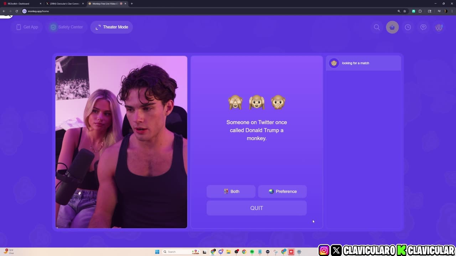The height and width of the screenshot is (256, 456).
Task: Click the hear-no-evil monkey emoji
Action: click(x=256, y=102)
